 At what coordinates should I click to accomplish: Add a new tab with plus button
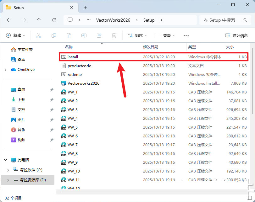coord(85,8)
